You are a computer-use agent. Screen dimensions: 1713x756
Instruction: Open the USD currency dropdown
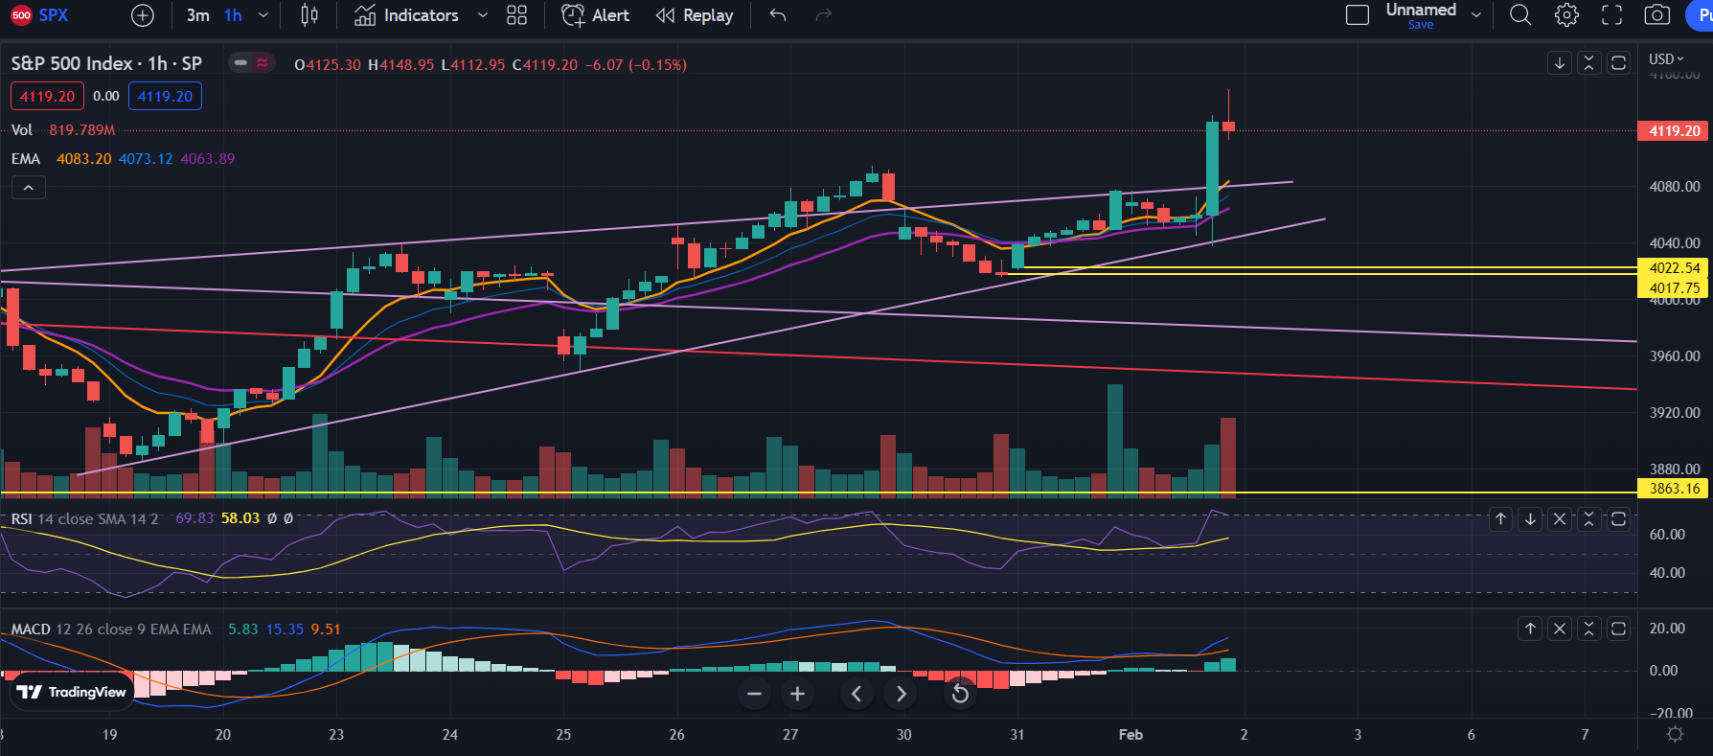[1666, 58]
